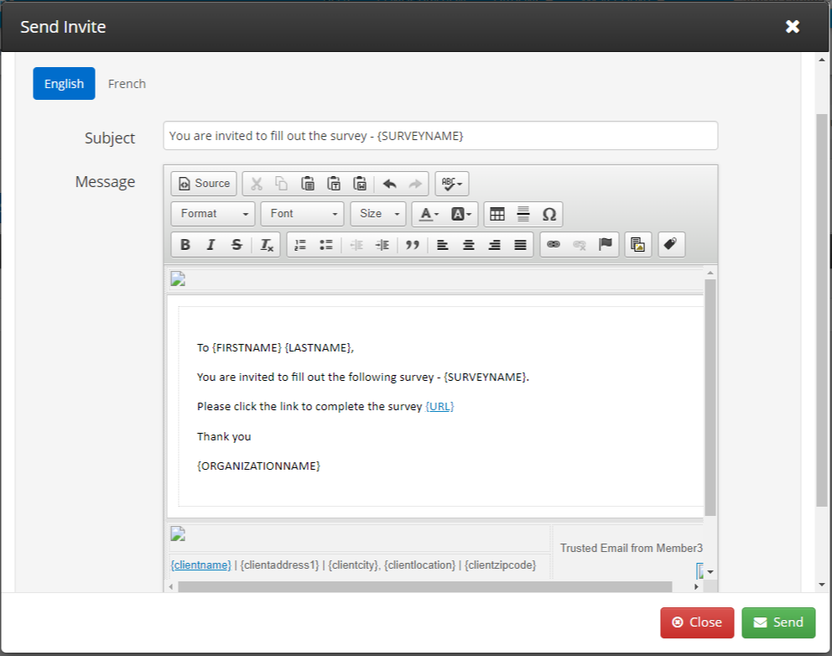Open the Font dropdown
Screen dimensions: 832x656
coord(302,214)
